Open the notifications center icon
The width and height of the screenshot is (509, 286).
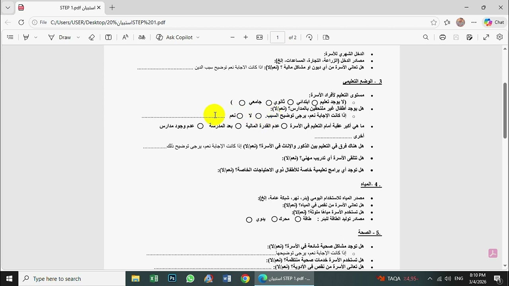(x=497, y=278)
